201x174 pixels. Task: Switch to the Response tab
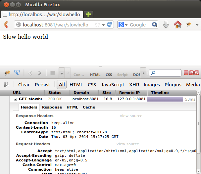(x=52, y=107)
